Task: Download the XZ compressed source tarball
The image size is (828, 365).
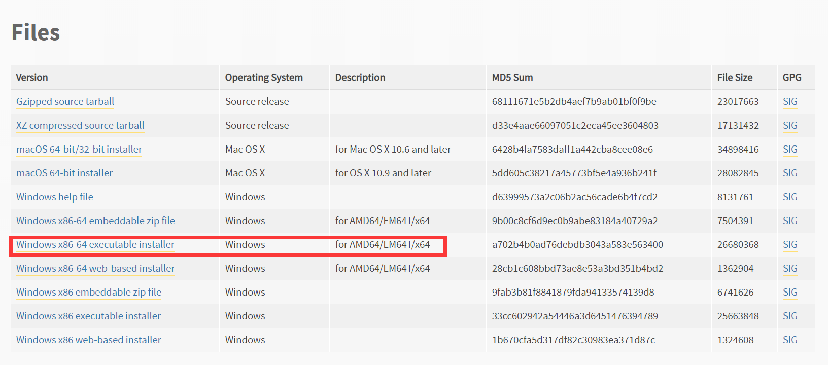Action: pos(80,125)
